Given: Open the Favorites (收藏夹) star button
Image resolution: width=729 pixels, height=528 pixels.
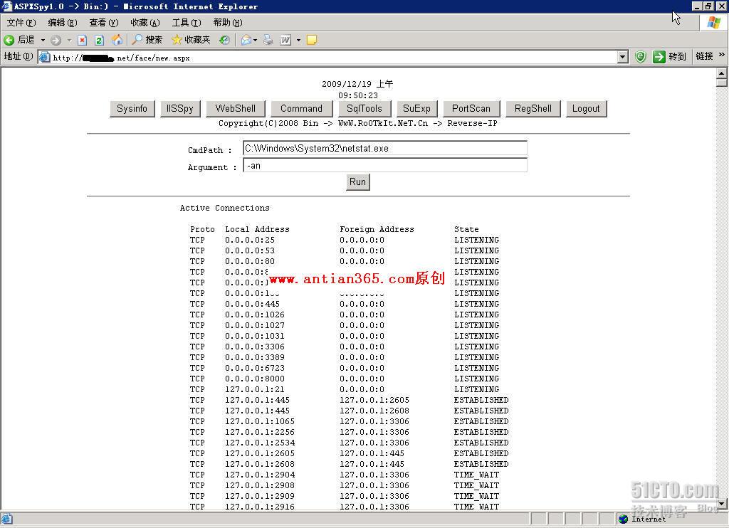Looking at the screenshot, I should coord(191,40).
